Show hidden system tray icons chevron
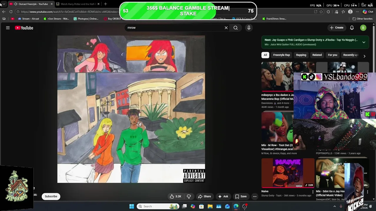 click(x=334, y=206)
